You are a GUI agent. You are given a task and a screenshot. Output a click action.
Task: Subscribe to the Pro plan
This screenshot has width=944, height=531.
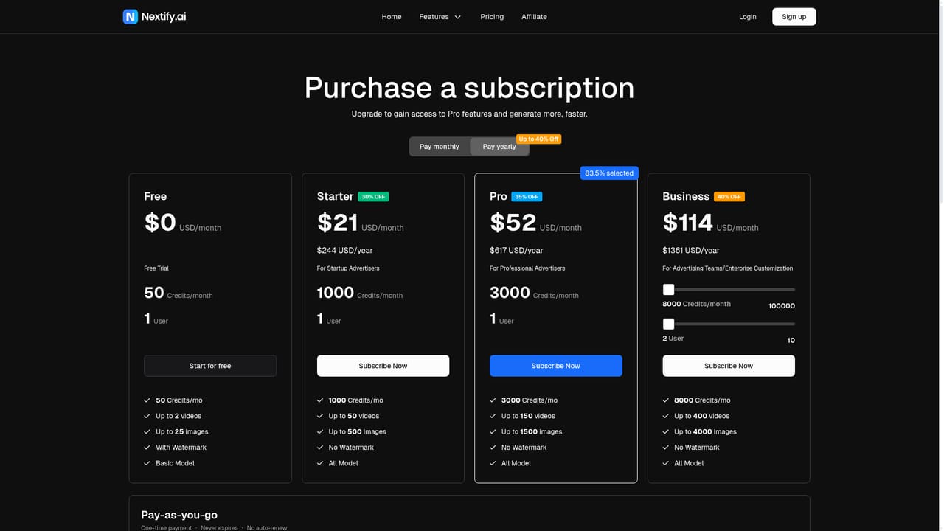coord(556,366)
